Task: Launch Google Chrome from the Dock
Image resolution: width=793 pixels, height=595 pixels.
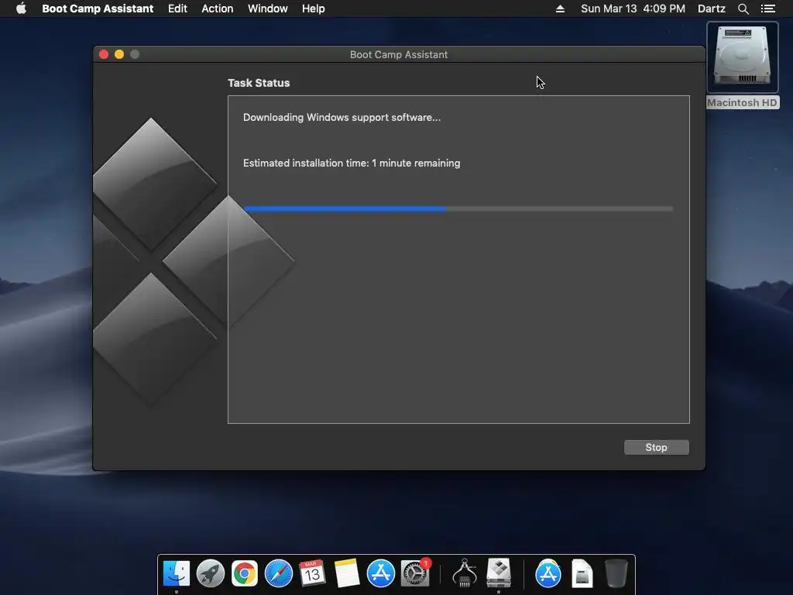Action: tap(244, 573)
